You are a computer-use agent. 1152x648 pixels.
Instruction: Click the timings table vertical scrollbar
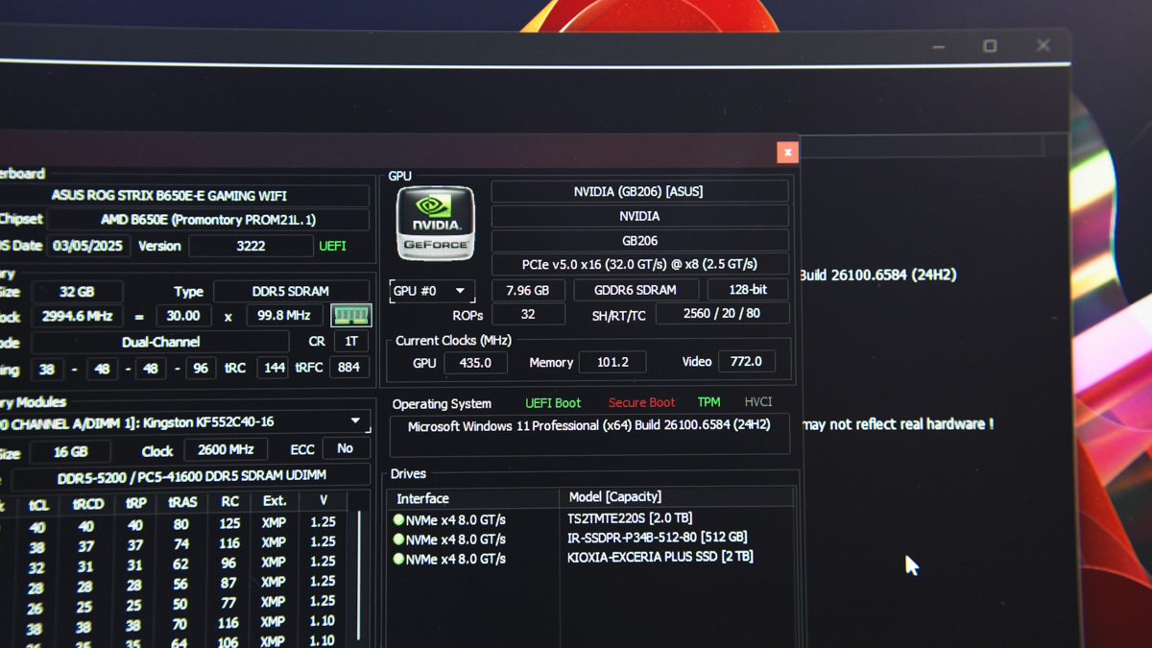pyautogui.click(x=360, y=576)
